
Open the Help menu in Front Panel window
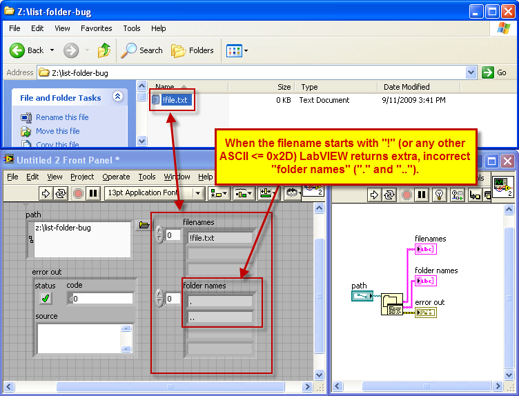point(205,177)
